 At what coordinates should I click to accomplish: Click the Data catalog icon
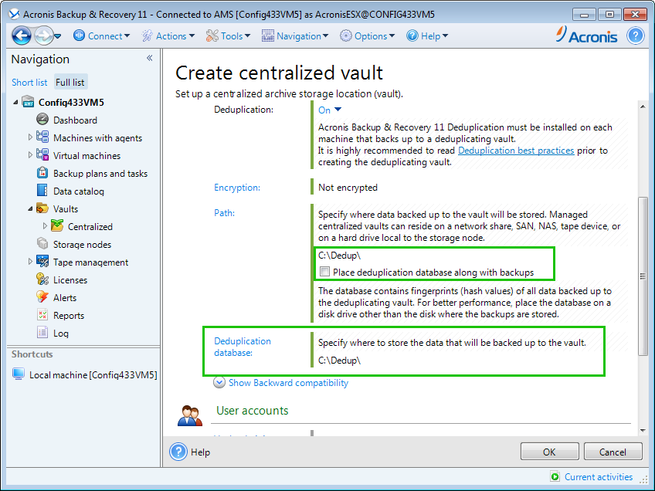42,191
